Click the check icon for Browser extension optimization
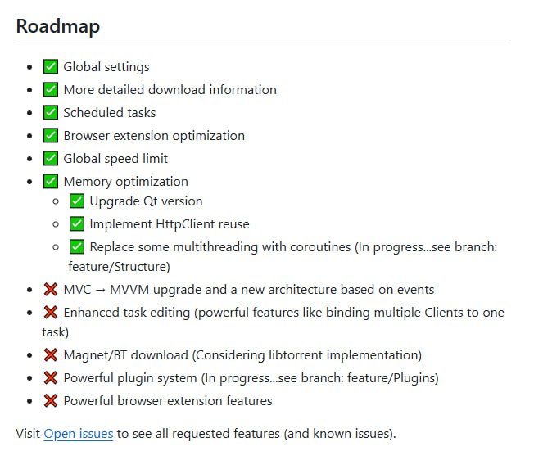 point(50,136)
